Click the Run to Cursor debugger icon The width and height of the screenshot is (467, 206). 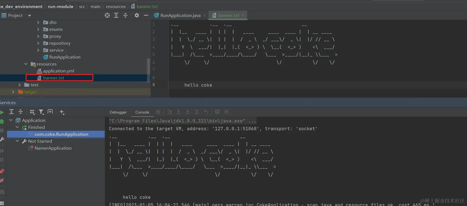pos(206,112)
